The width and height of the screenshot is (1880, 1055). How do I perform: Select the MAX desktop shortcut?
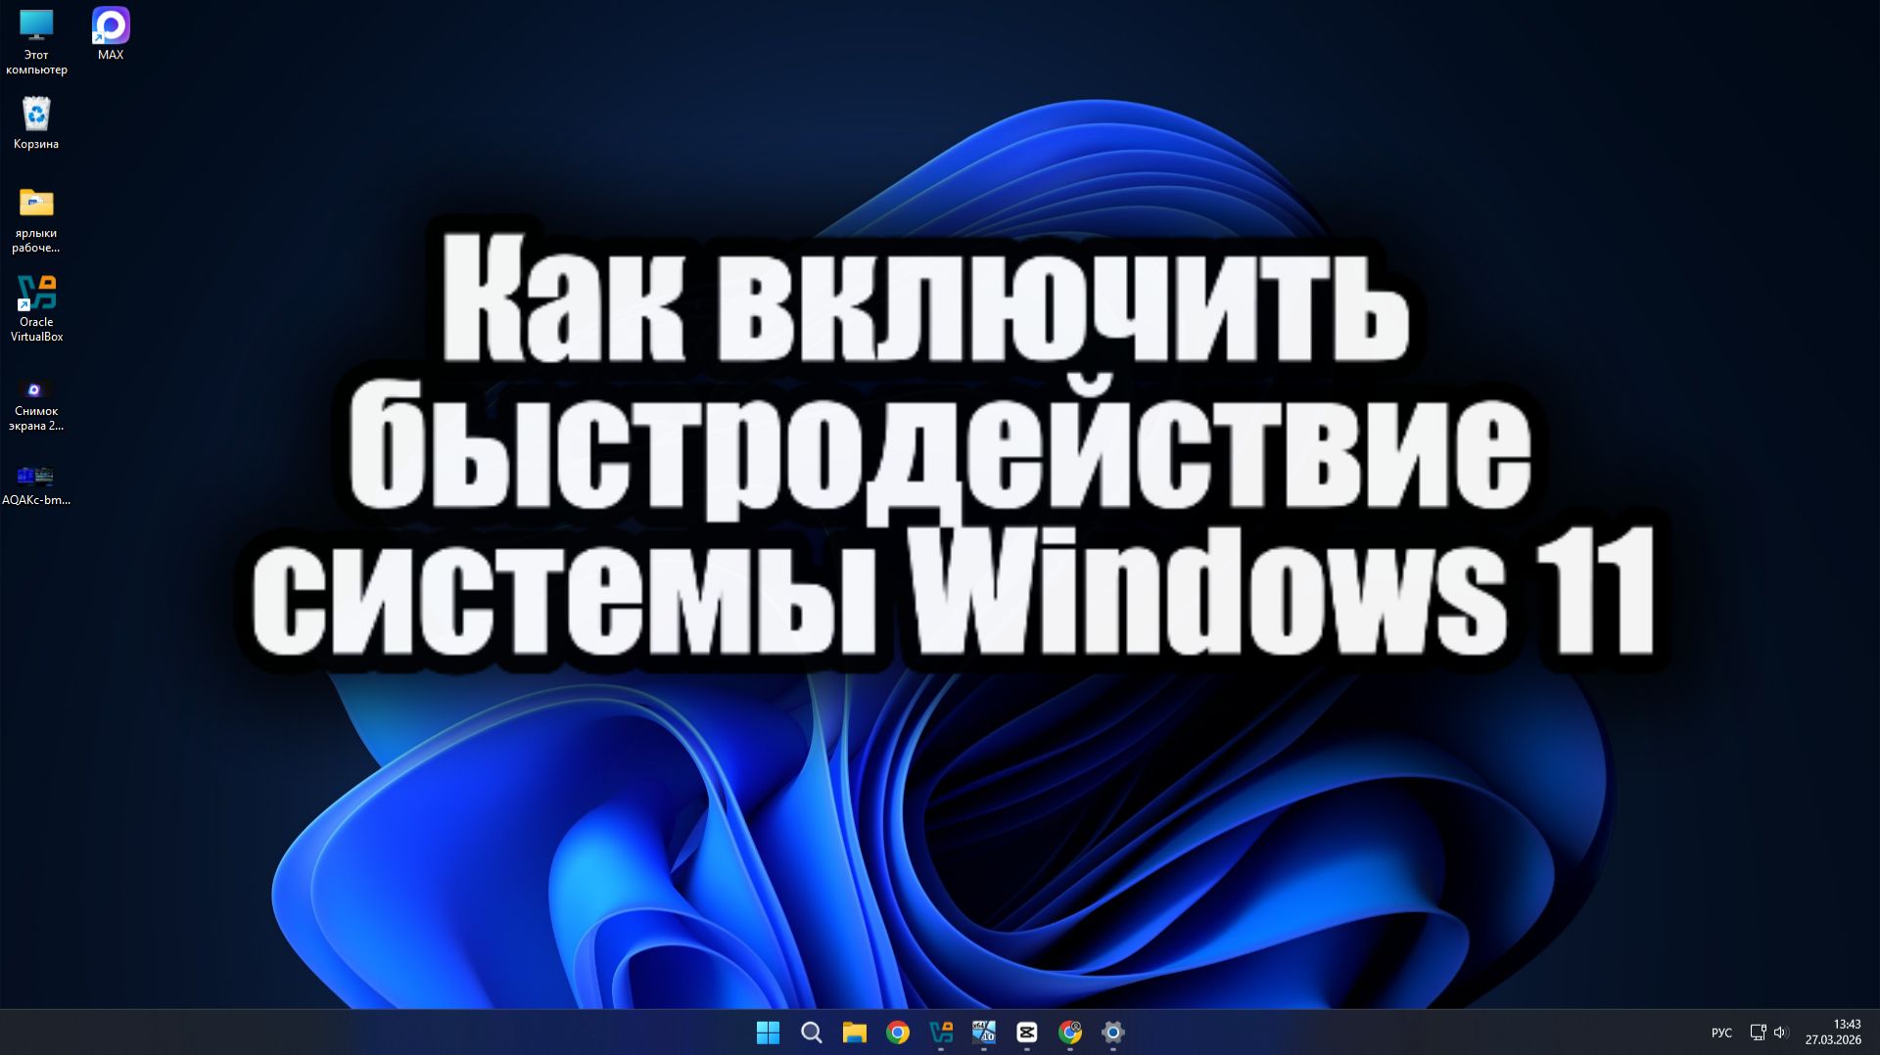click(x=111, y=34)
